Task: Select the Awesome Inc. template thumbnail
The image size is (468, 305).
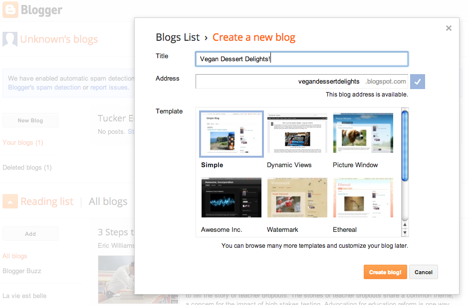Action: (x=232, y=198)
